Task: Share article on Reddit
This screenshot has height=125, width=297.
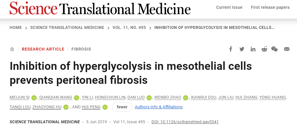Action: click(264, 49)
